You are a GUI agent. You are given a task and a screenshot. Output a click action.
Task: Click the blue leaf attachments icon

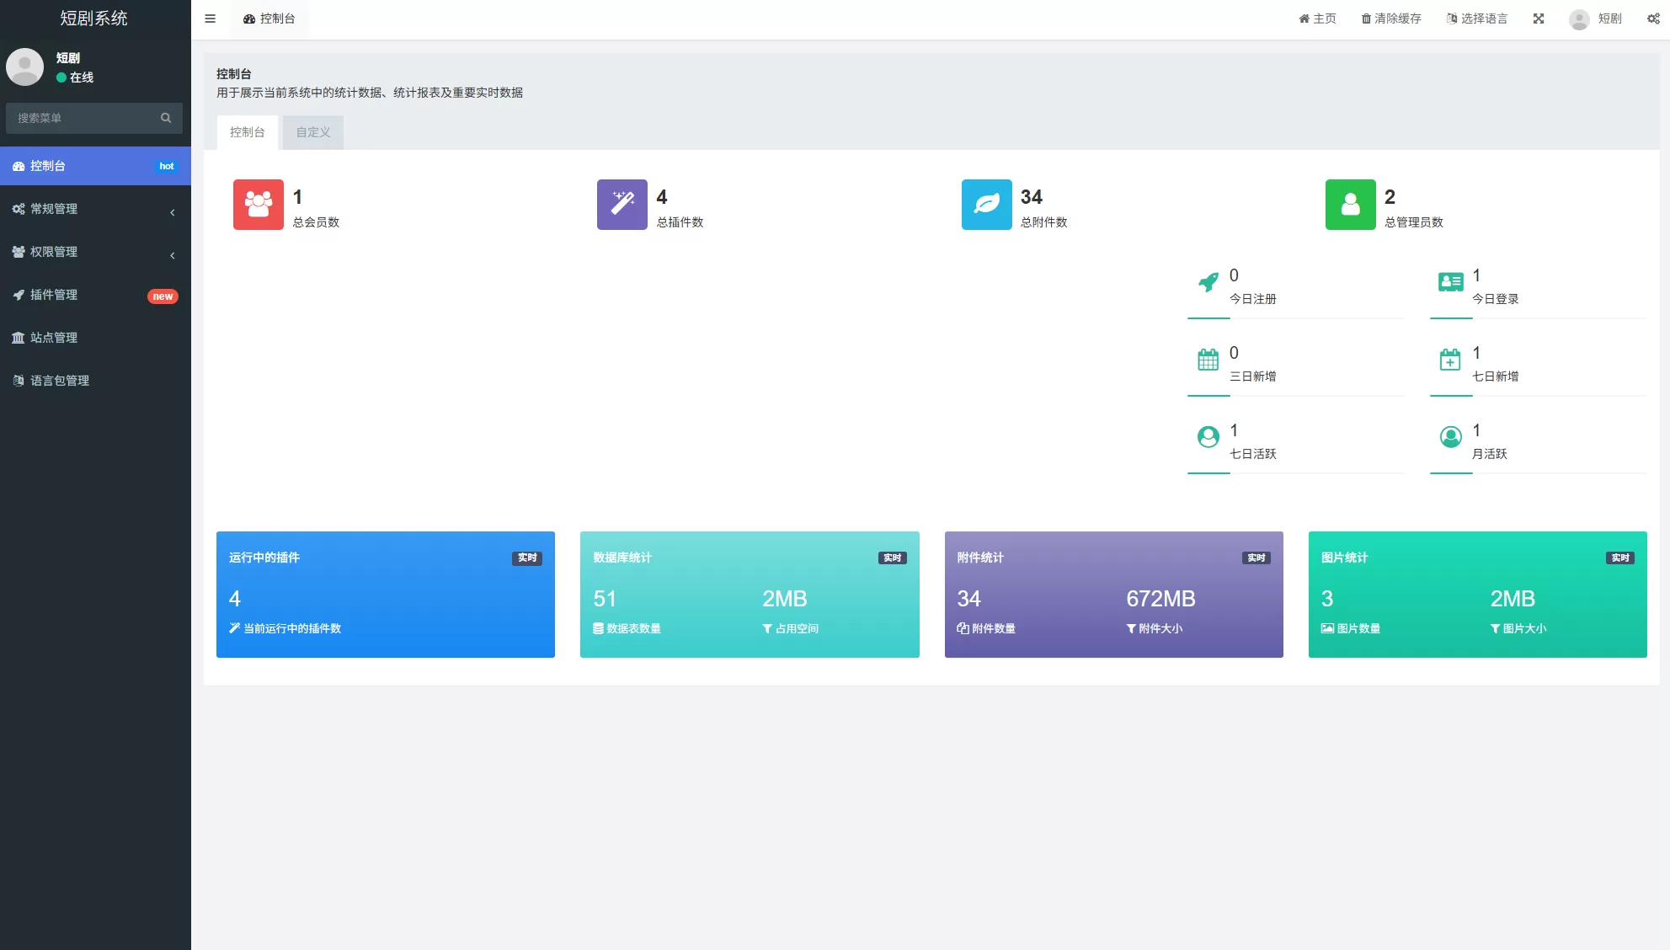[986, 205]
